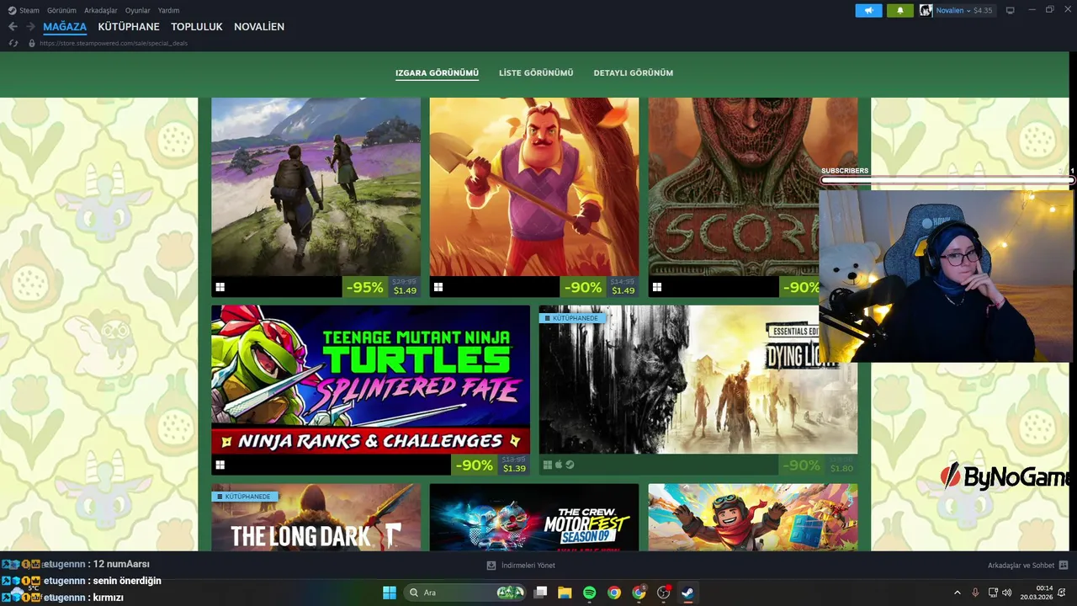Open the TMNT Splintered Fate banner
1077x606 pixels.
370,380
